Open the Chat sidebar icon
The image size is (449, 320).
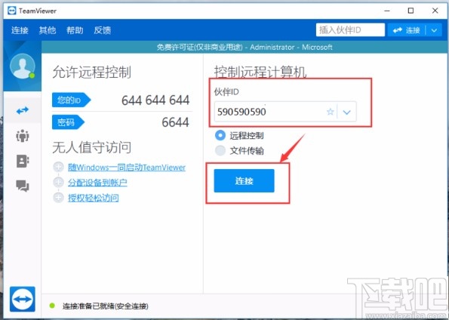point(23,186)
